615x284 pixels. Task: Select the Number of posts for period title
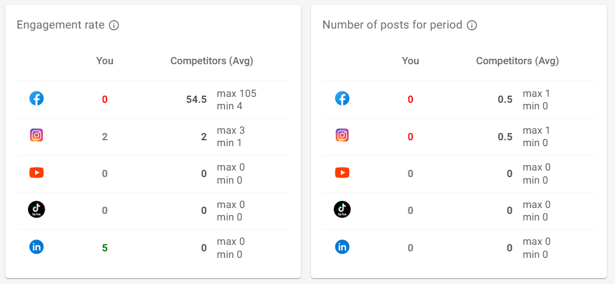coord(392,26)
